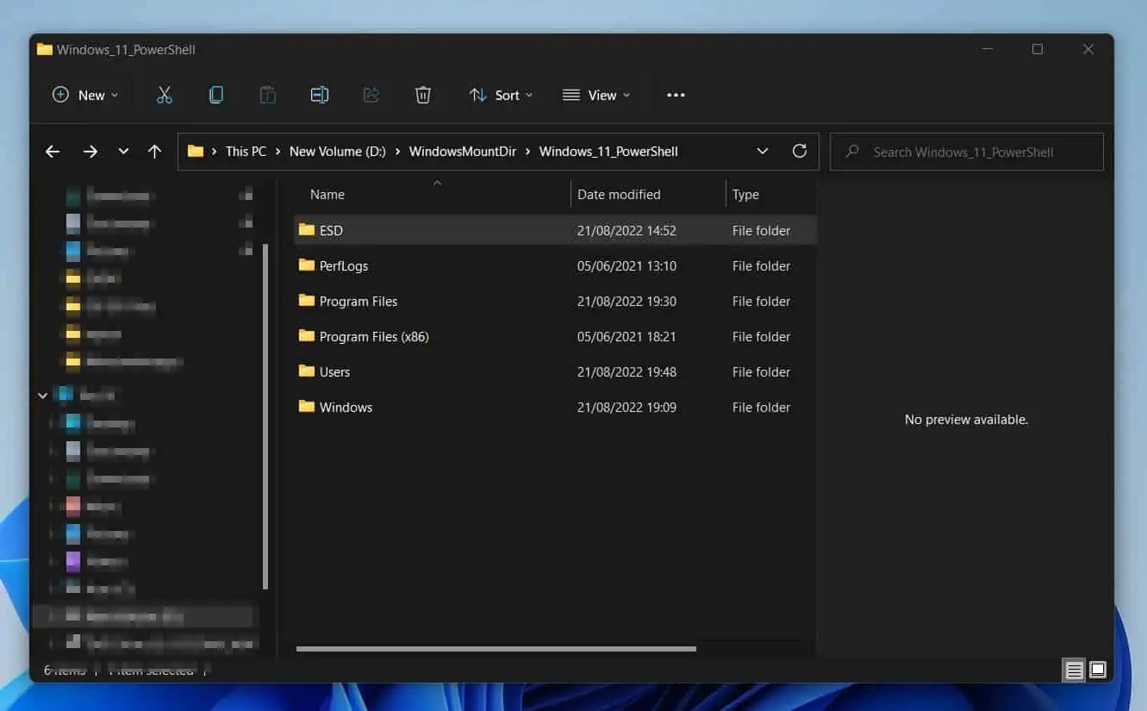This screenshot has height=711, width=1147.
Task: Open the See more ellipsis menu
Action: click(x=676, y=95)
